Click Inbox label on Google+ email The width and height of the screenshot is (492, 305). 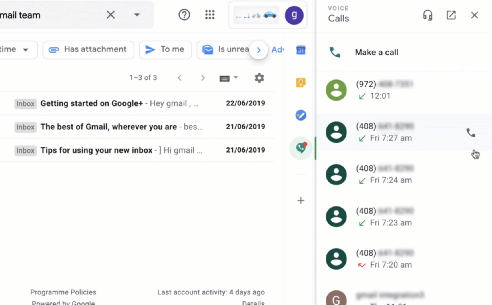[25, 104]
